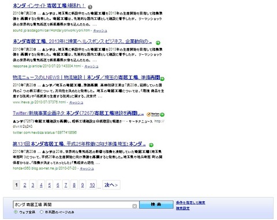
Task: Click green safety icon beside 第131回 result
Action: 151,145
